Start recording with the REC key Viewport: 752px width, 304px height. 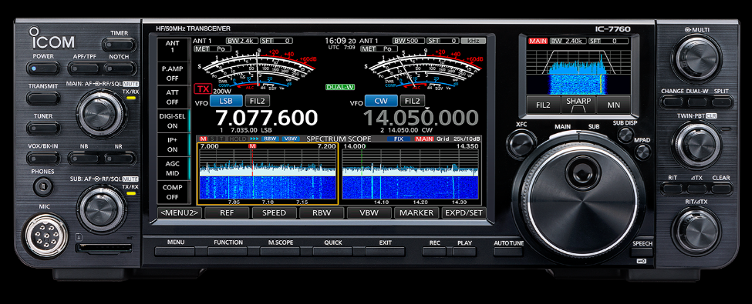(434, 252)
